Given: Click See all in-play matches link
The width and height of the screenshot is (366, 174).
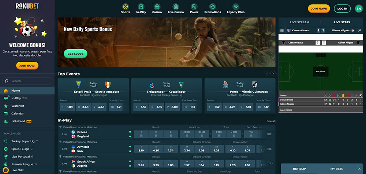Looking at the screenshot, I should (271, 121).
